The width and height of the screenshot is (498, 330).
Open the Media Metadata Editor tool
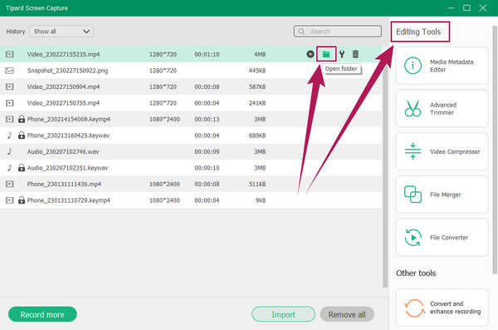tap(442, 66)
